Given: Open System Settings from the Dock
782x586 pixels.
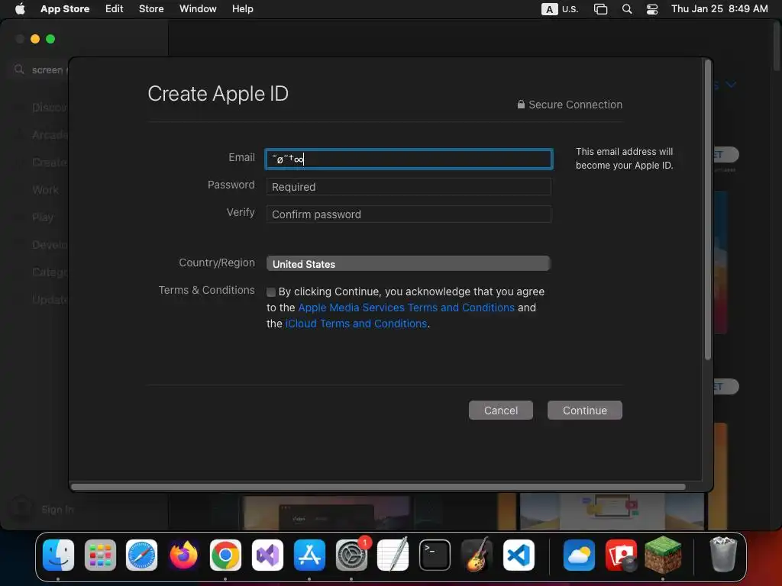Looking at the screenshot, I should [x=351, y=555].
